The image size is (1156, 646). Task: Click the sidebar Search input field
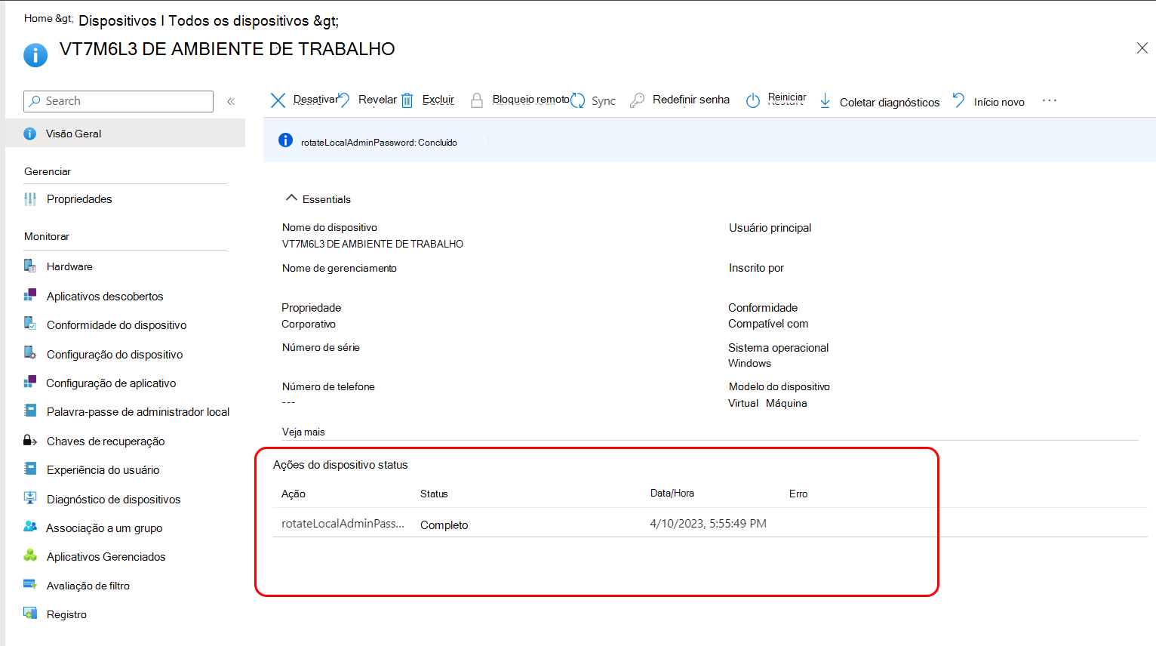pyautogui.click(x=118, y=101)
